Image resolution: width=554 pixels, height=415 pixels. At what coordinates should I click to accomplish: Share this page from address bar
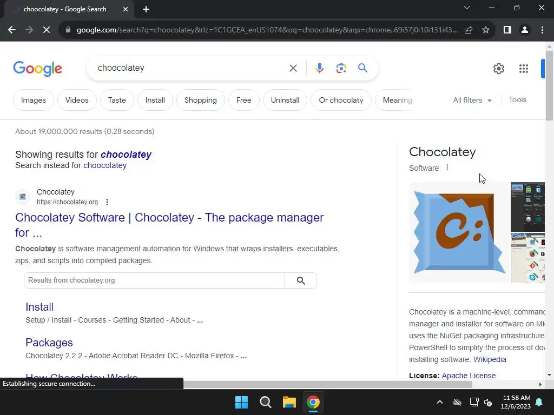469,30
